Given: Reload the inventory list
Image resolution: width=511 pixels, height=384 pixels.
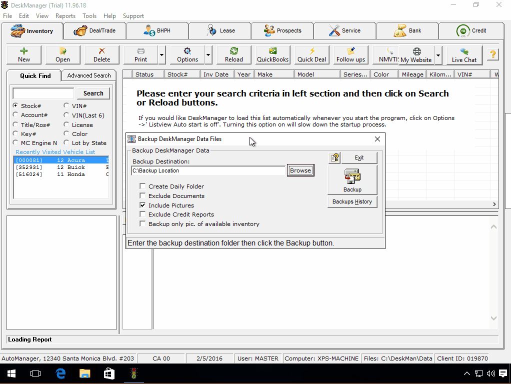Looking at the screenshot, I should pyautogui.click(x=233, y=55).
